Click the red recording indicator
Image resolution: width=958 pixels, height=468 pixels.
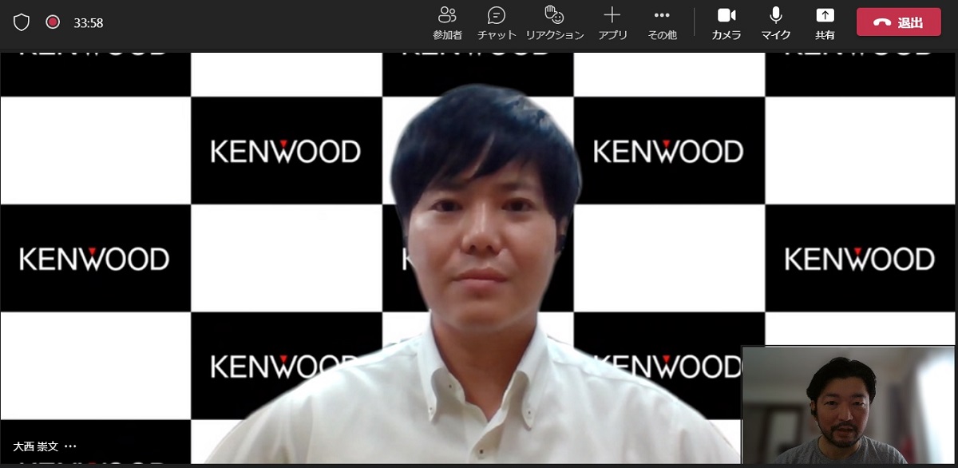tap(53, 22)
